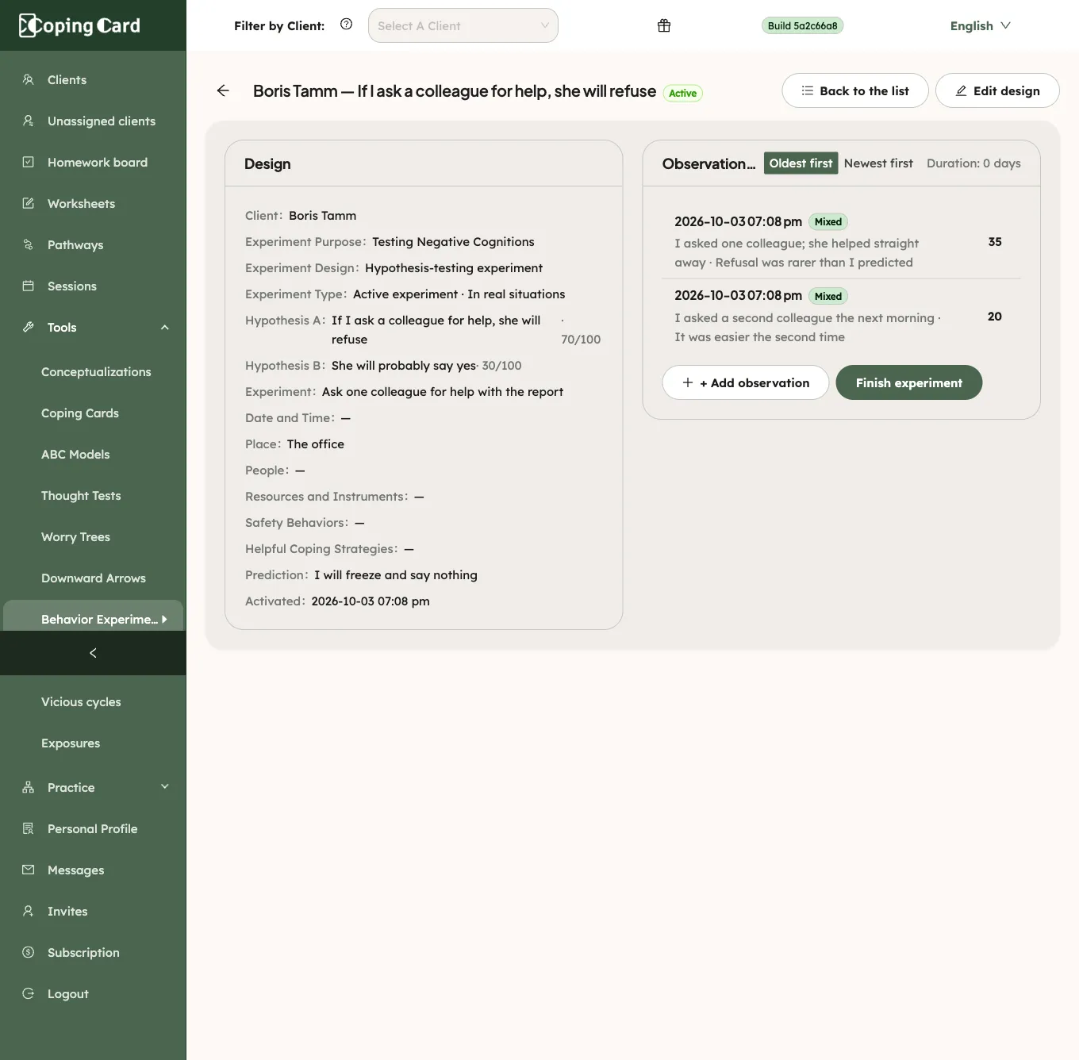Collapse the sidebar with the left chevron
This screenshot has height=1060, width=1079.
(x=93, y=653)
